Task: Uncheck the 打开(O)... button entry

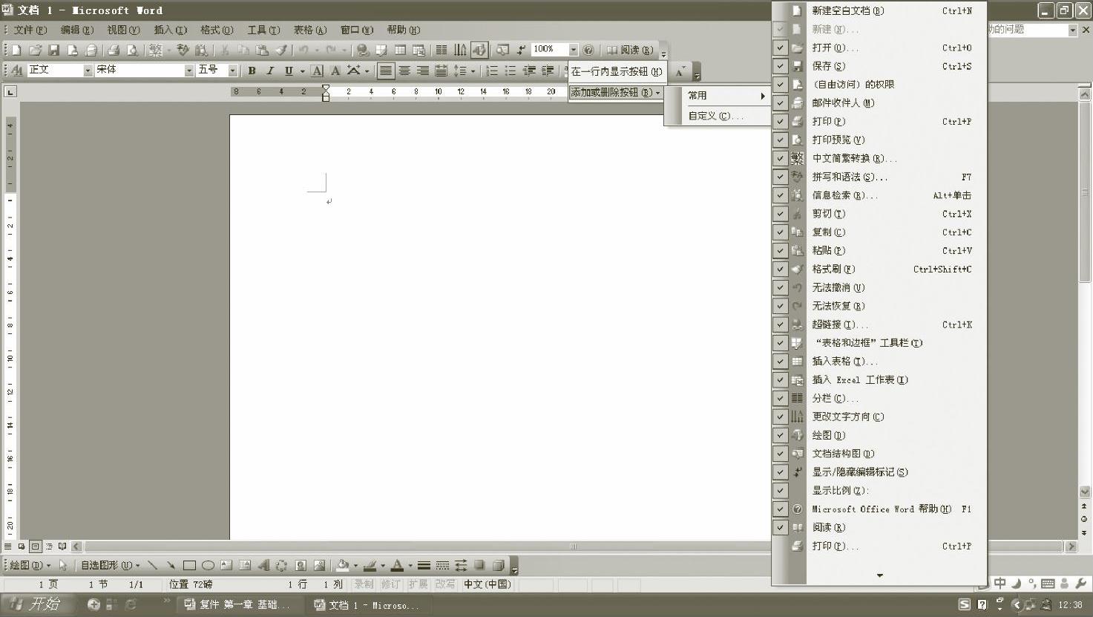Action: [780, 48]
